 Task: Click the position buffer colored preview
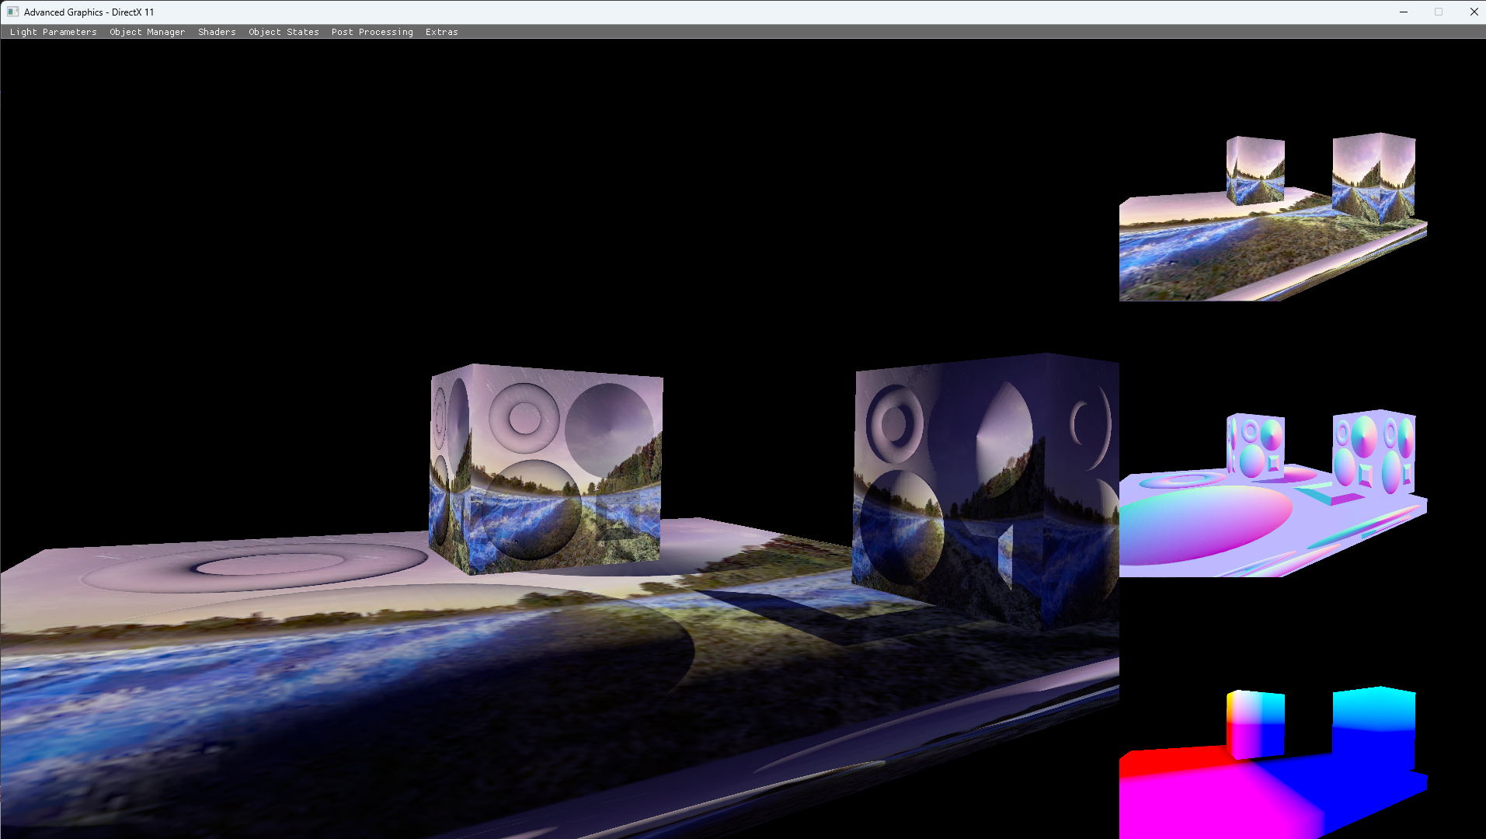click(x=1272, y=762)
